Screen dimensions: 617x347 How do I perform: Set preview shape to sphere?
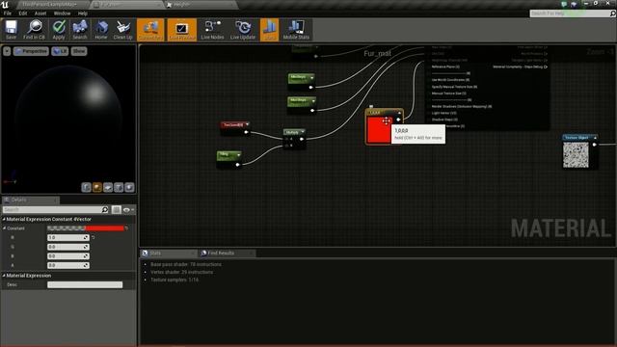coord(96,187)
